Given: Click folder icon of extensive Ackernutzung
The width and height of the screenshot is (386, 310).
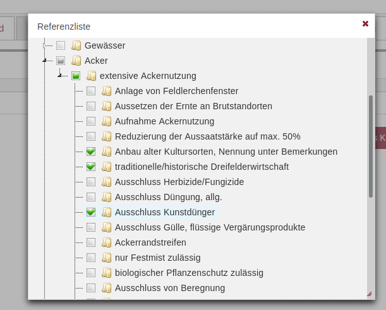Looking at the screenshot, I should coord(92,76).
